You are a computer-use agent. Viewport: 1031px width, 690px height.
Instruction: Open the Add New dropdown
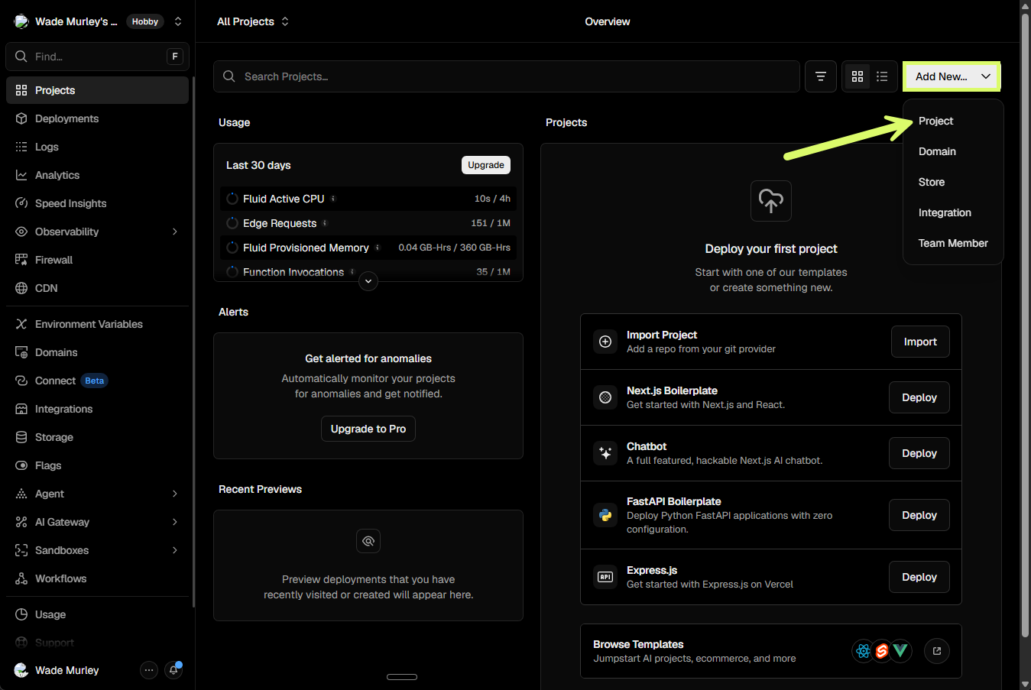(952, 76)
